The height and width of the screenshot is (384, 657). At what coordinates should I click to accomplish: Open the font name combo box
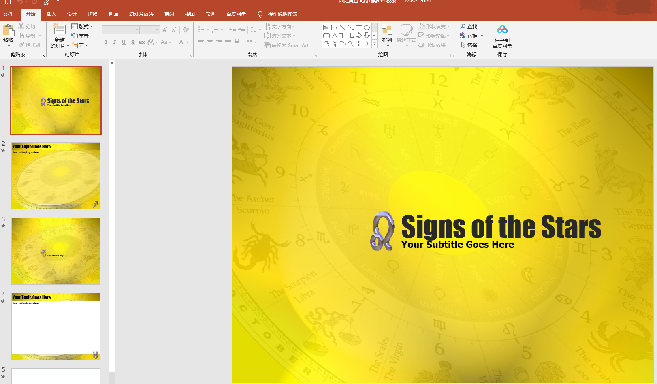coord(120,30)
